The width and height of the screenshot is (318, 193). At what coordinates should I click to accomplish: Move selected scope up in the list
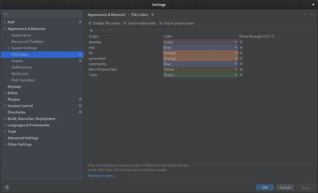pos(103,30)
